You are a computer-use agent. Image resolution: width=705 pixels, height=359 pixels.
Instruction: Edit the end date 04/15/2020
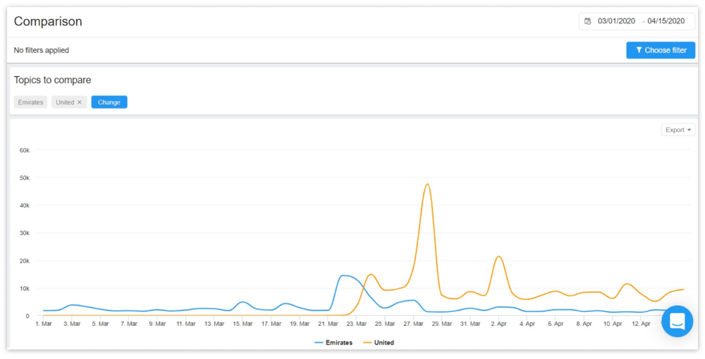pos(666,22)
